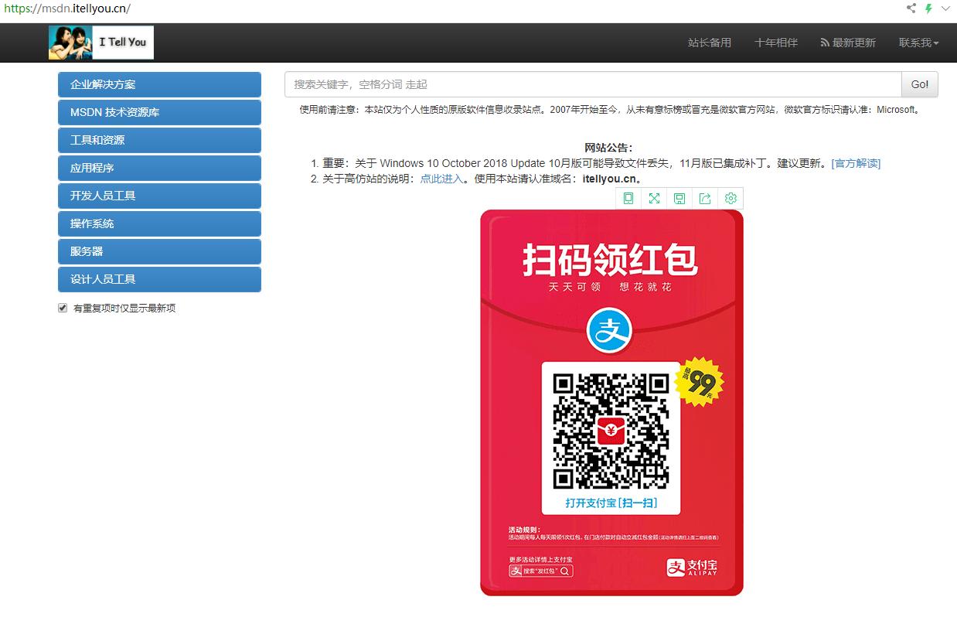Select 站长备用 in the top navigation
Viewport: 957px width, 641px height.
click(x=710, y=43)
